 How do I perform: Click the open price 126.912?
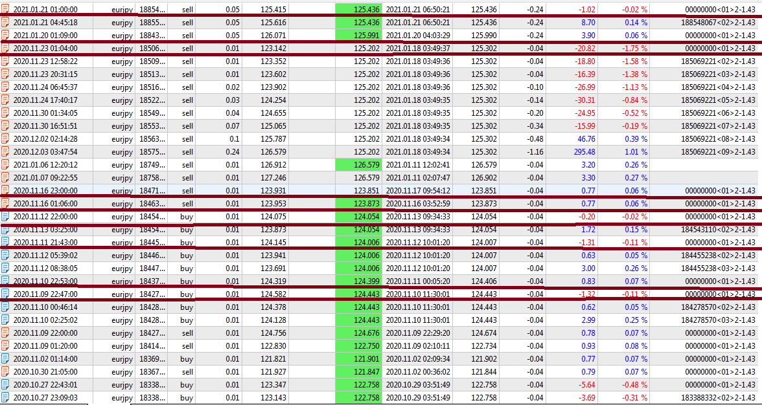273,165
